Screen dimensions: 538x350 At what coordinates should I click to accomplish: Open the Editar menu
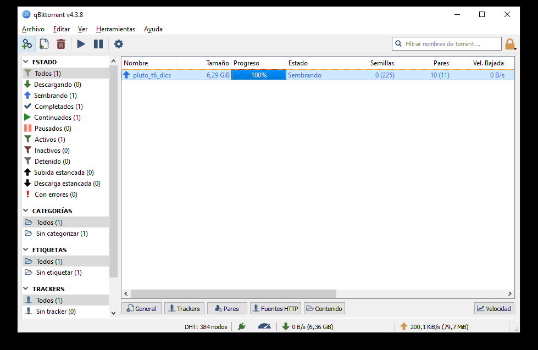pyautogui.click(x=62, y=29)
